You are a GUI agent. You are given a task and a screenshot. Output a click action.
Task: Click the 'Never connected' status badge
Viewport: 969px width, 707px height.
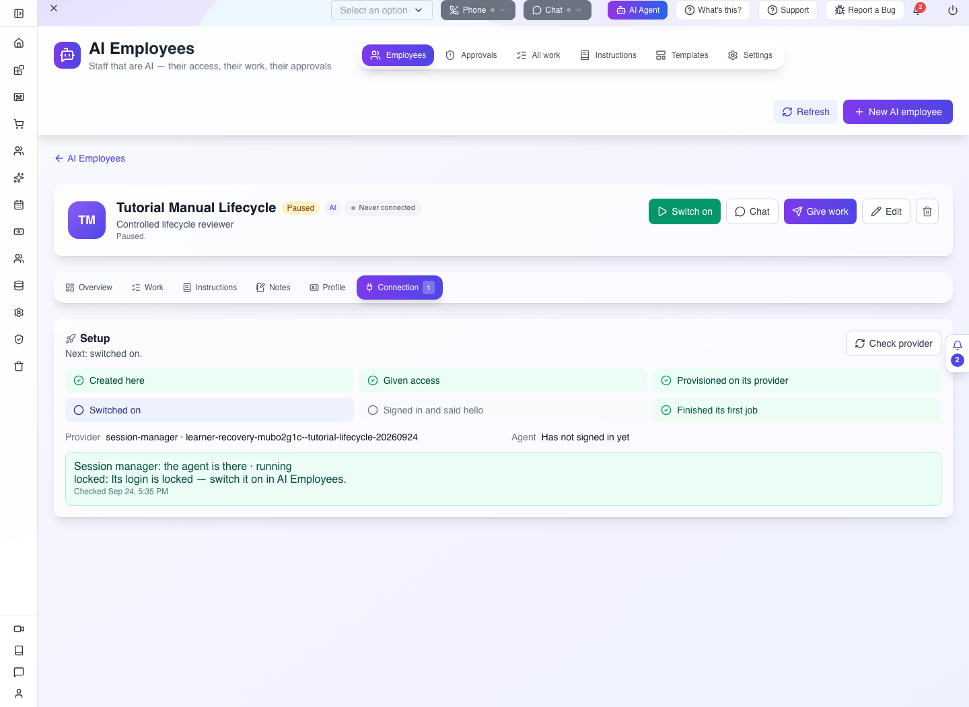[x=383, y=208]
